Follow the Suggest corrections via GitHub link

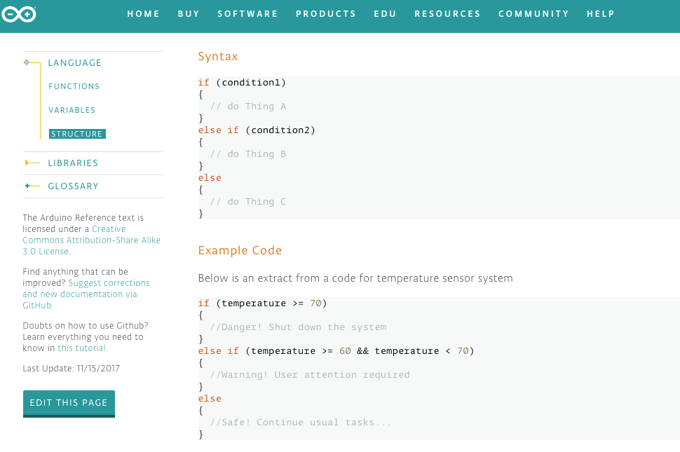coord(86,294)
